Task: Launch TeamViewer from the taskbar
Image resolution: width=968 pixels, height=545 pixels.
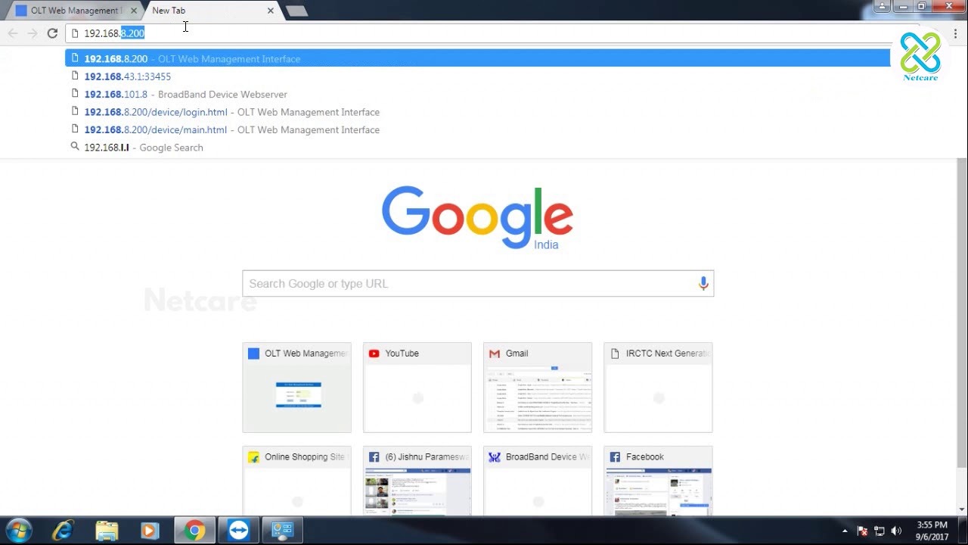Action: (238, 531)
